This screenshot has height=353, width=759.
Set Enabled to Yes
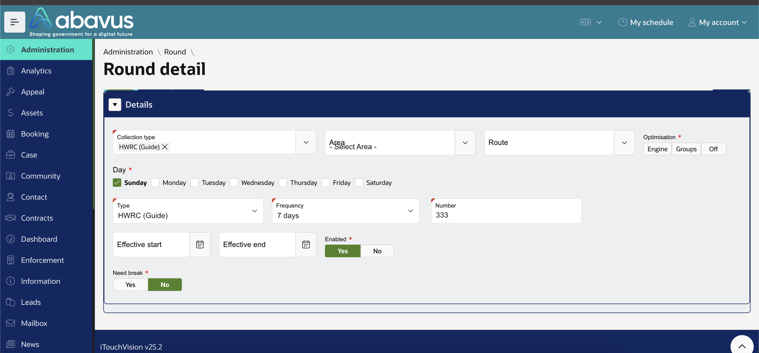(x=343, y=251)
